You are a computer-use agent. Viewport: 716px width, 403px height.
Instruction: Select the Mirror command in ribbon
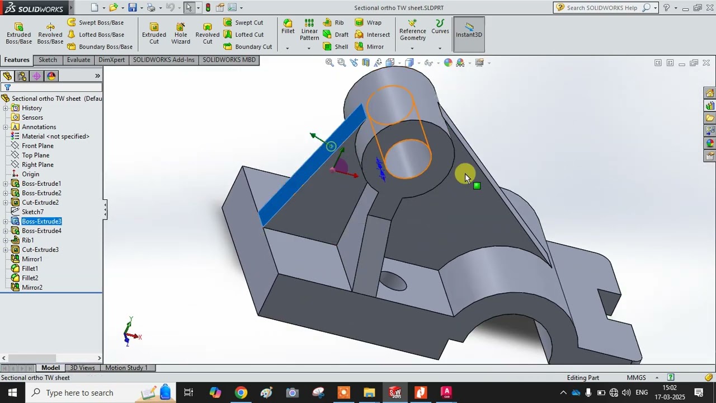[369, 46]
